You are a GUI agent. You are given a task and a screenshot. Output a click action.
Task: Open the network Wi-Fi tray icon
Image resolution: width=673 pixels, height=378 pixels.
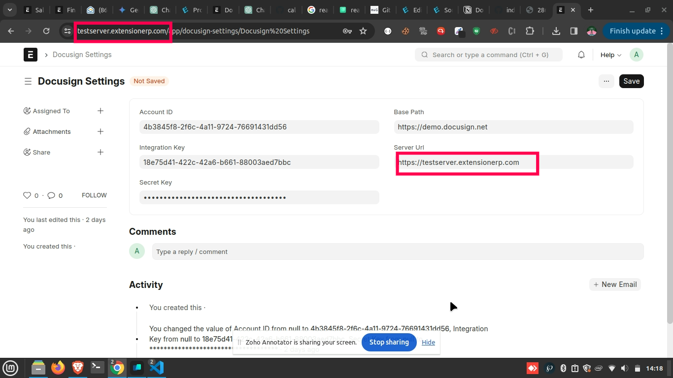tap(612, 368)
